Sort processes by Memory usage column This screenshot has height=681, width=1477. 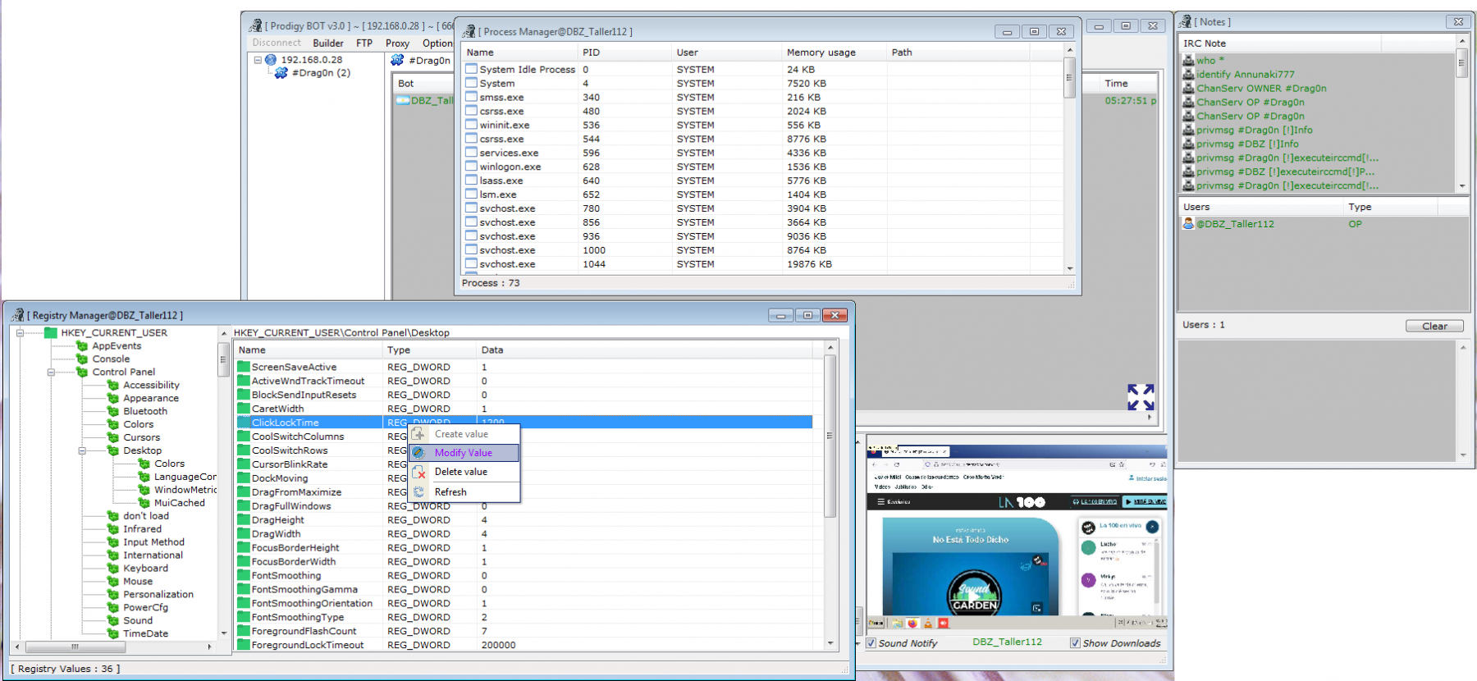point(821,53)
